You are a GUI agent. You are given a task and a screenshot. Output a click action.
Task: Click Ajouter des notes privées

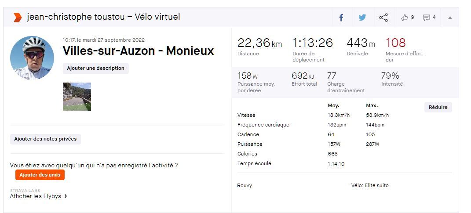(45, 139)
